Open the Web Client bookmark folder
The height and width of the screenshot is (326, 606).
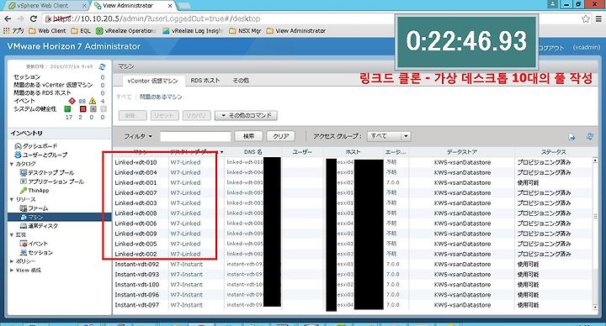[x=47, y=30]
